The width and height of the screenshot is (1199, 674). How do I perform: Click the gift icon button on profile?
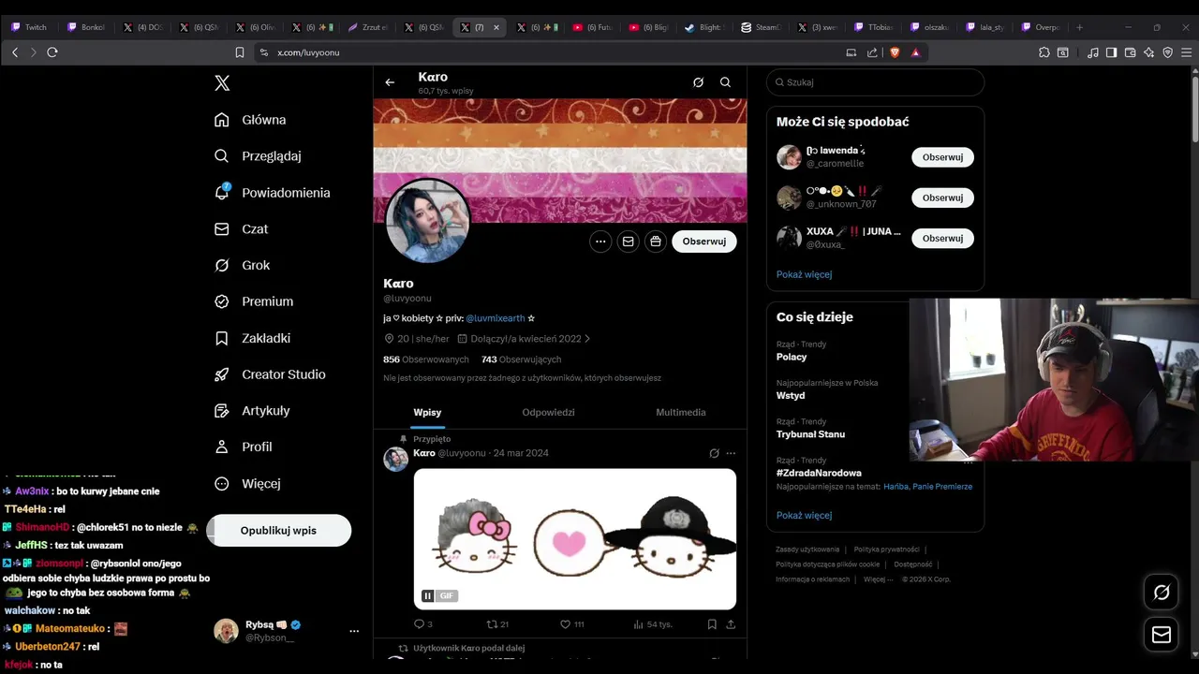coord(656,242)
